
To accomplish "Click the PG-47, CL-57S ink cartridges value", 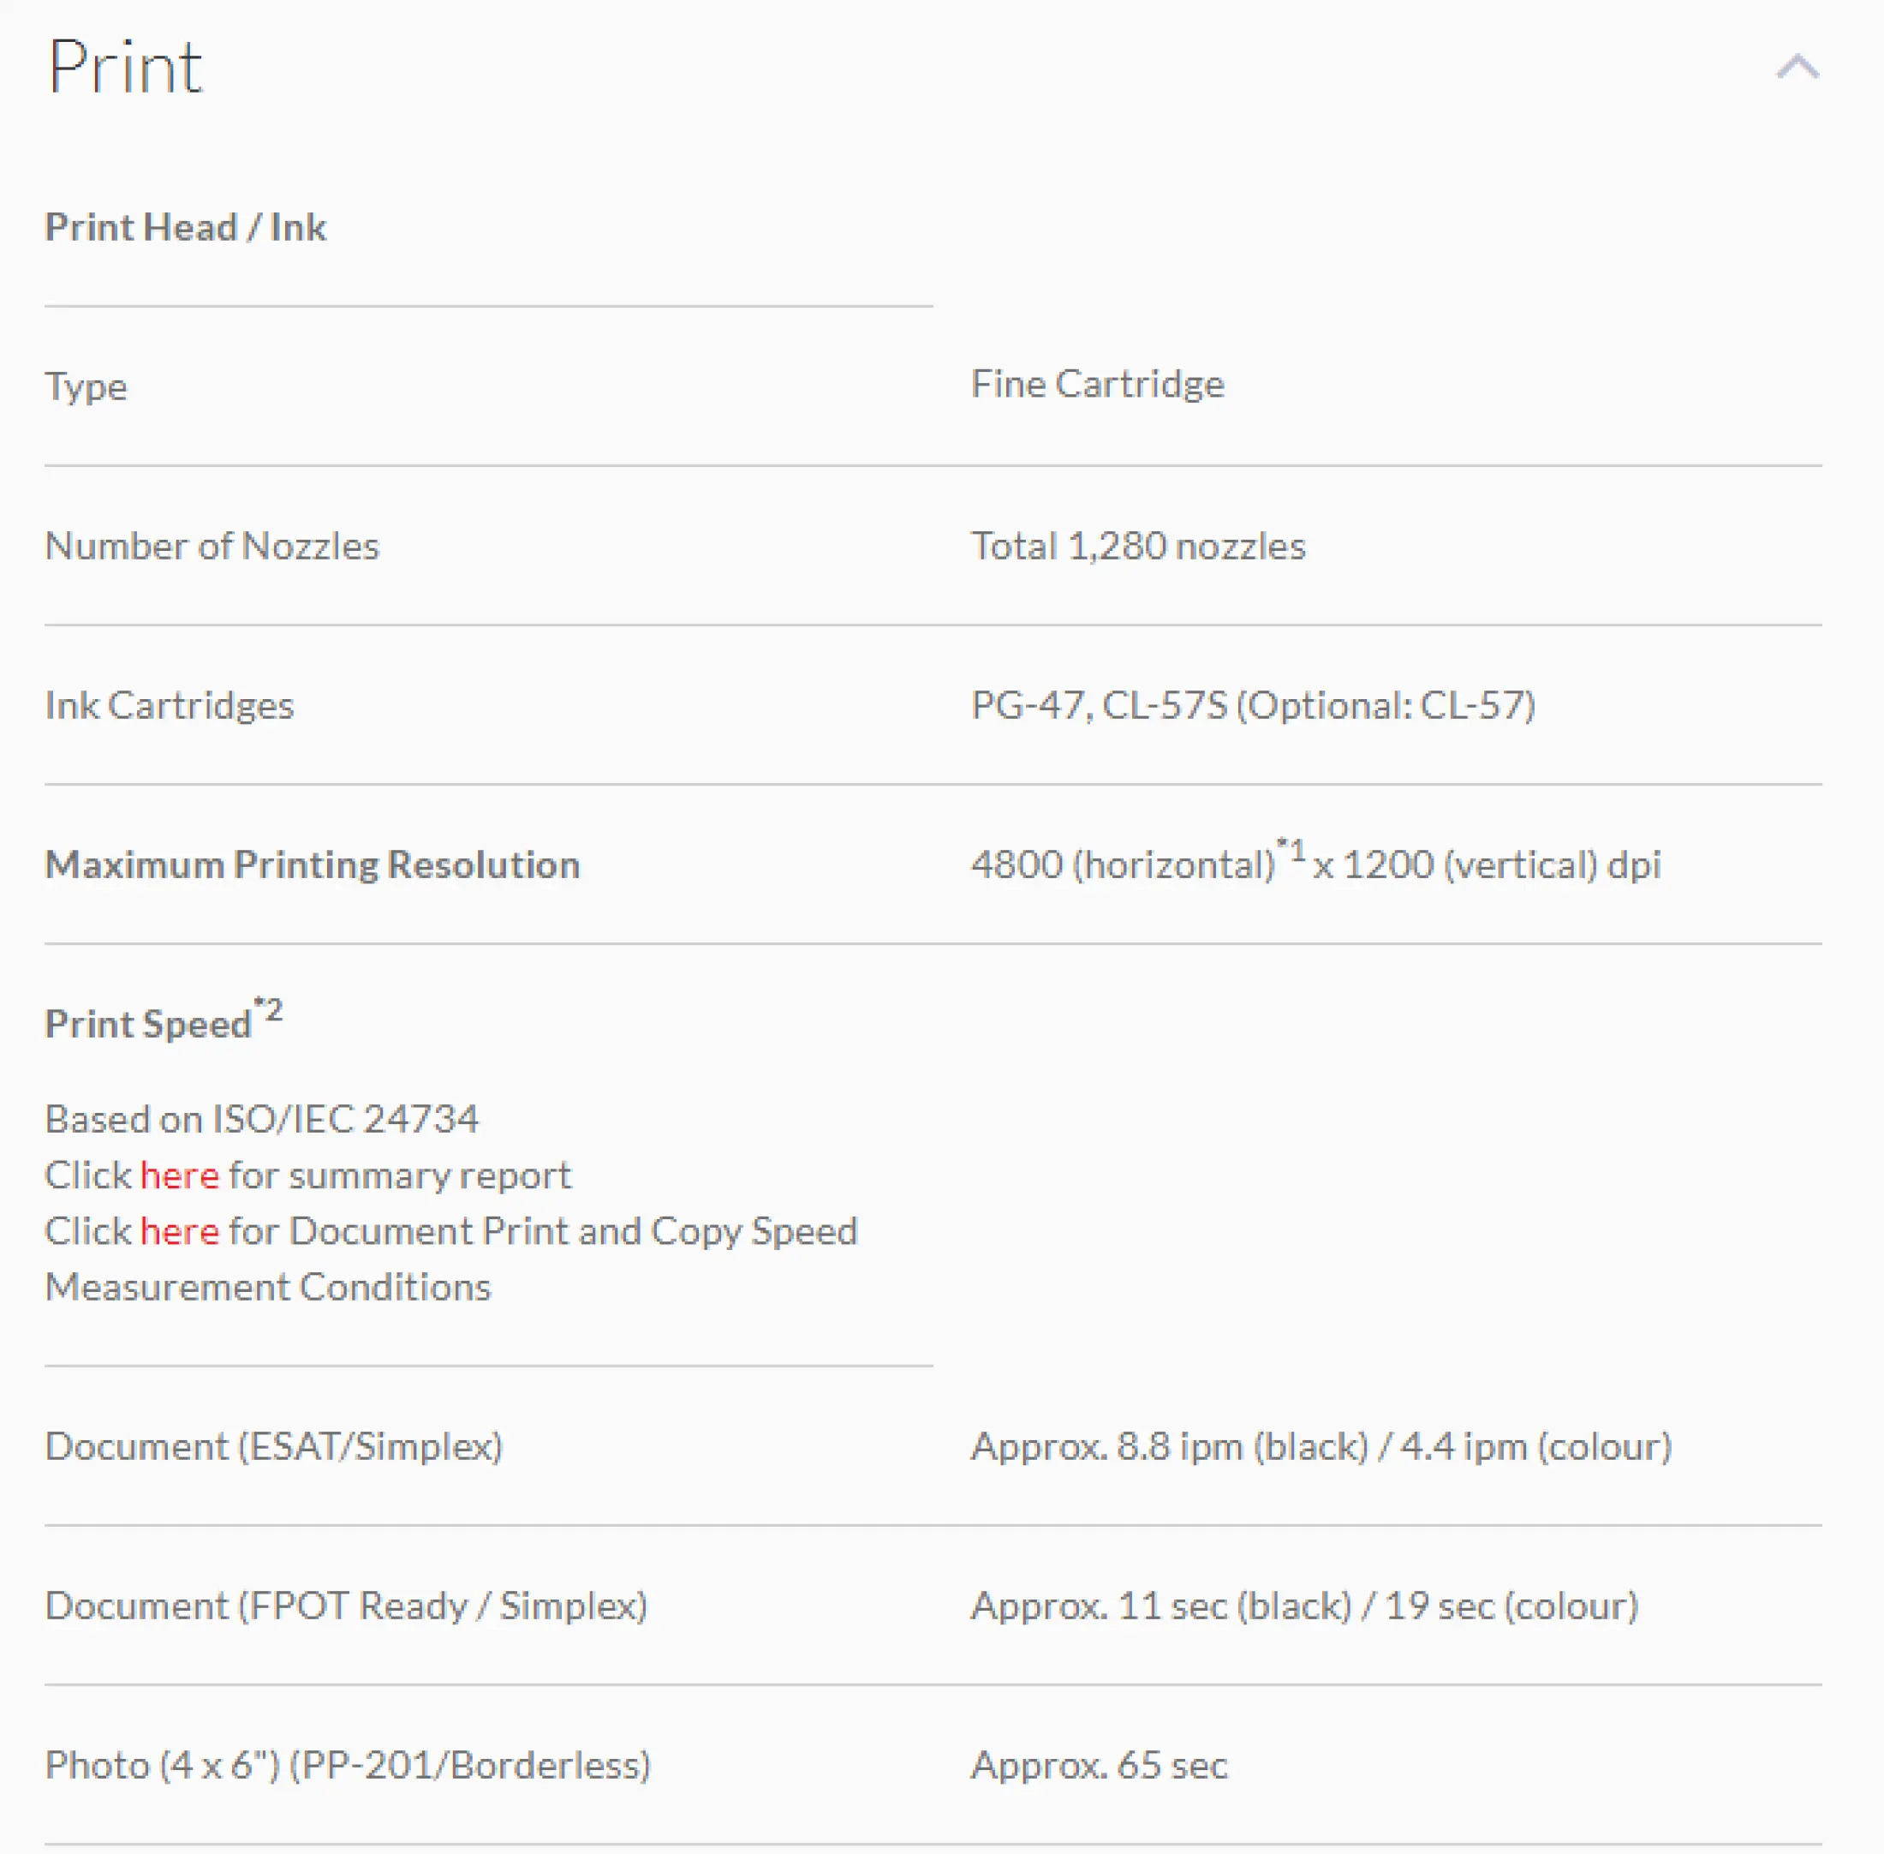I will click(x=1254, y=705).
